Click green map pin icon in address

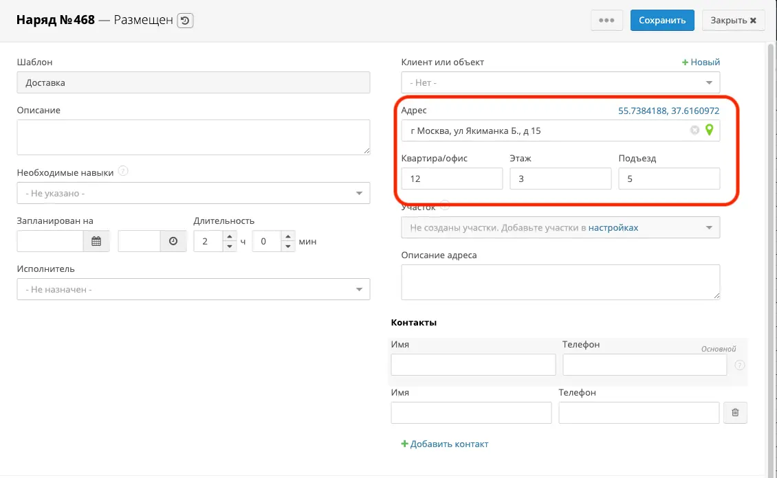point(709,130)
